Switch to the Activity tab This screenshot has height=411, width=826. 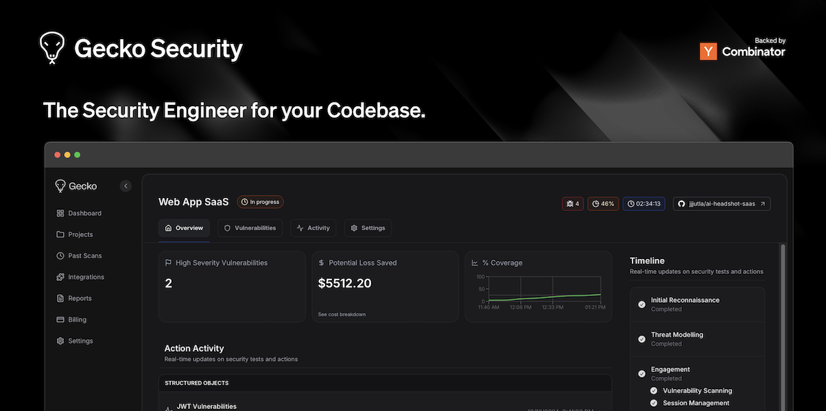(x=313, y=228)
